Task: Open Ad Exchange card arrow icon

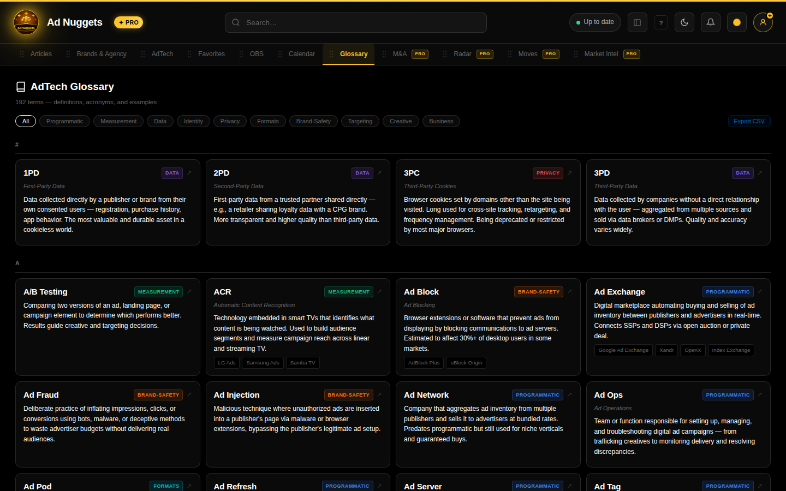Action: click(x=760, y=292)
